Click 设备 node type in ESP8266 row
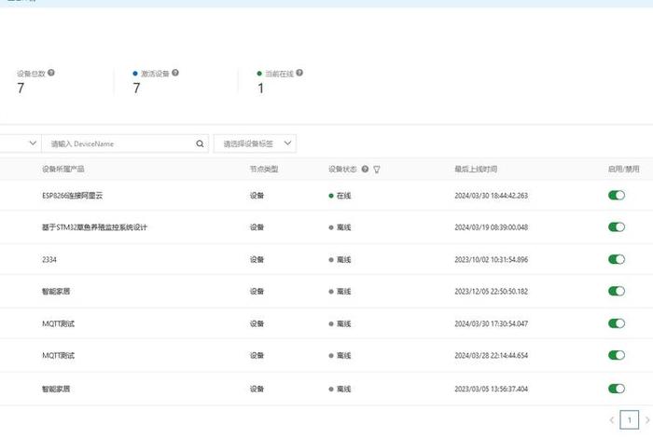 tap(257, 196)
